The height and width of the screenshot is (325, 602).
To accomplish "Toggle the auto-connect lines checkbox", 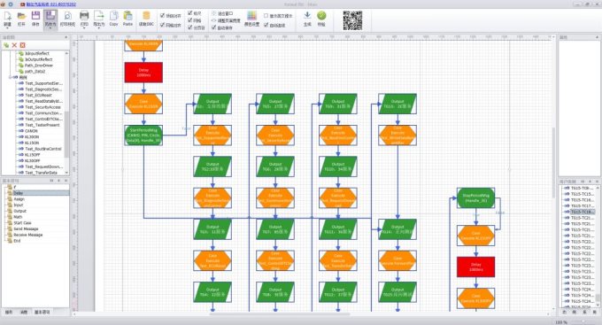I will coord(266,25).
